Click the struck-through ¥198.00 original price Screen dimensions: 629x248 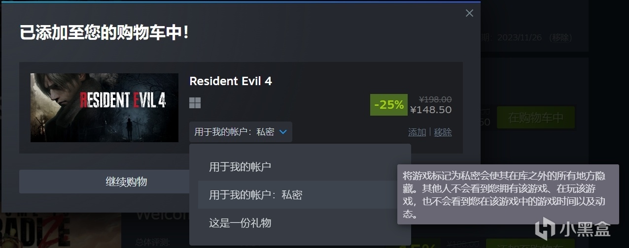[x=435, y=99]
